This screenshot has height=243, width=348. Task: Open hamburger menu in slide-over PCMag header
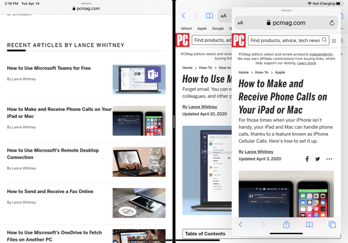334,41
